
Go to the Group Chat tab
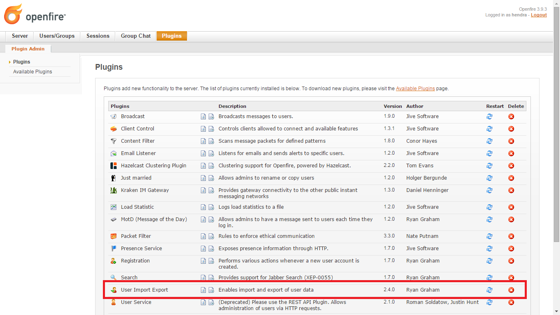click(x=136, y=36)
